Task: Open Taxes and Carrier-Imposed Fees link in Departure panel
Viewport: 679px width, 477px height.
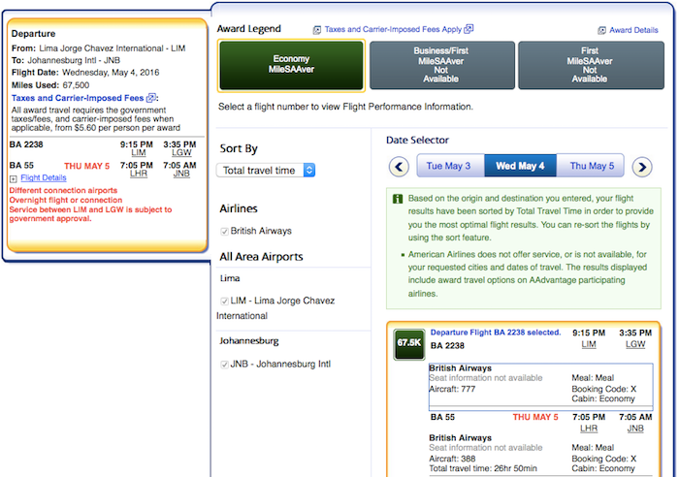Action: (78, 98)
